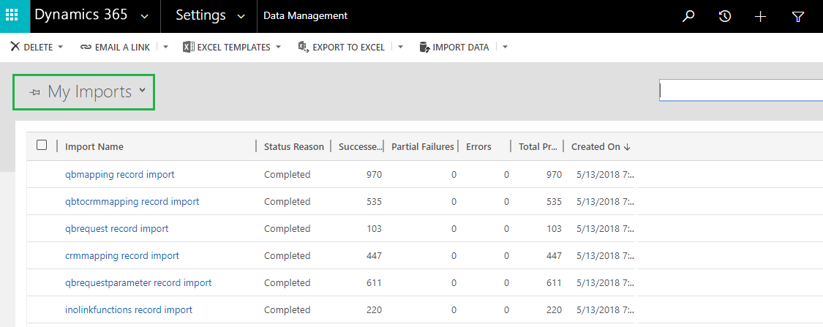Open the Excel Templates dropdown
Image resolution: width=823 pixels, height=327 pixels.
tap(231, 48)
